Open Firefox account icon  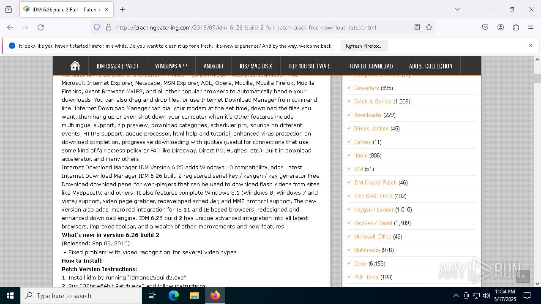[500, 27]
